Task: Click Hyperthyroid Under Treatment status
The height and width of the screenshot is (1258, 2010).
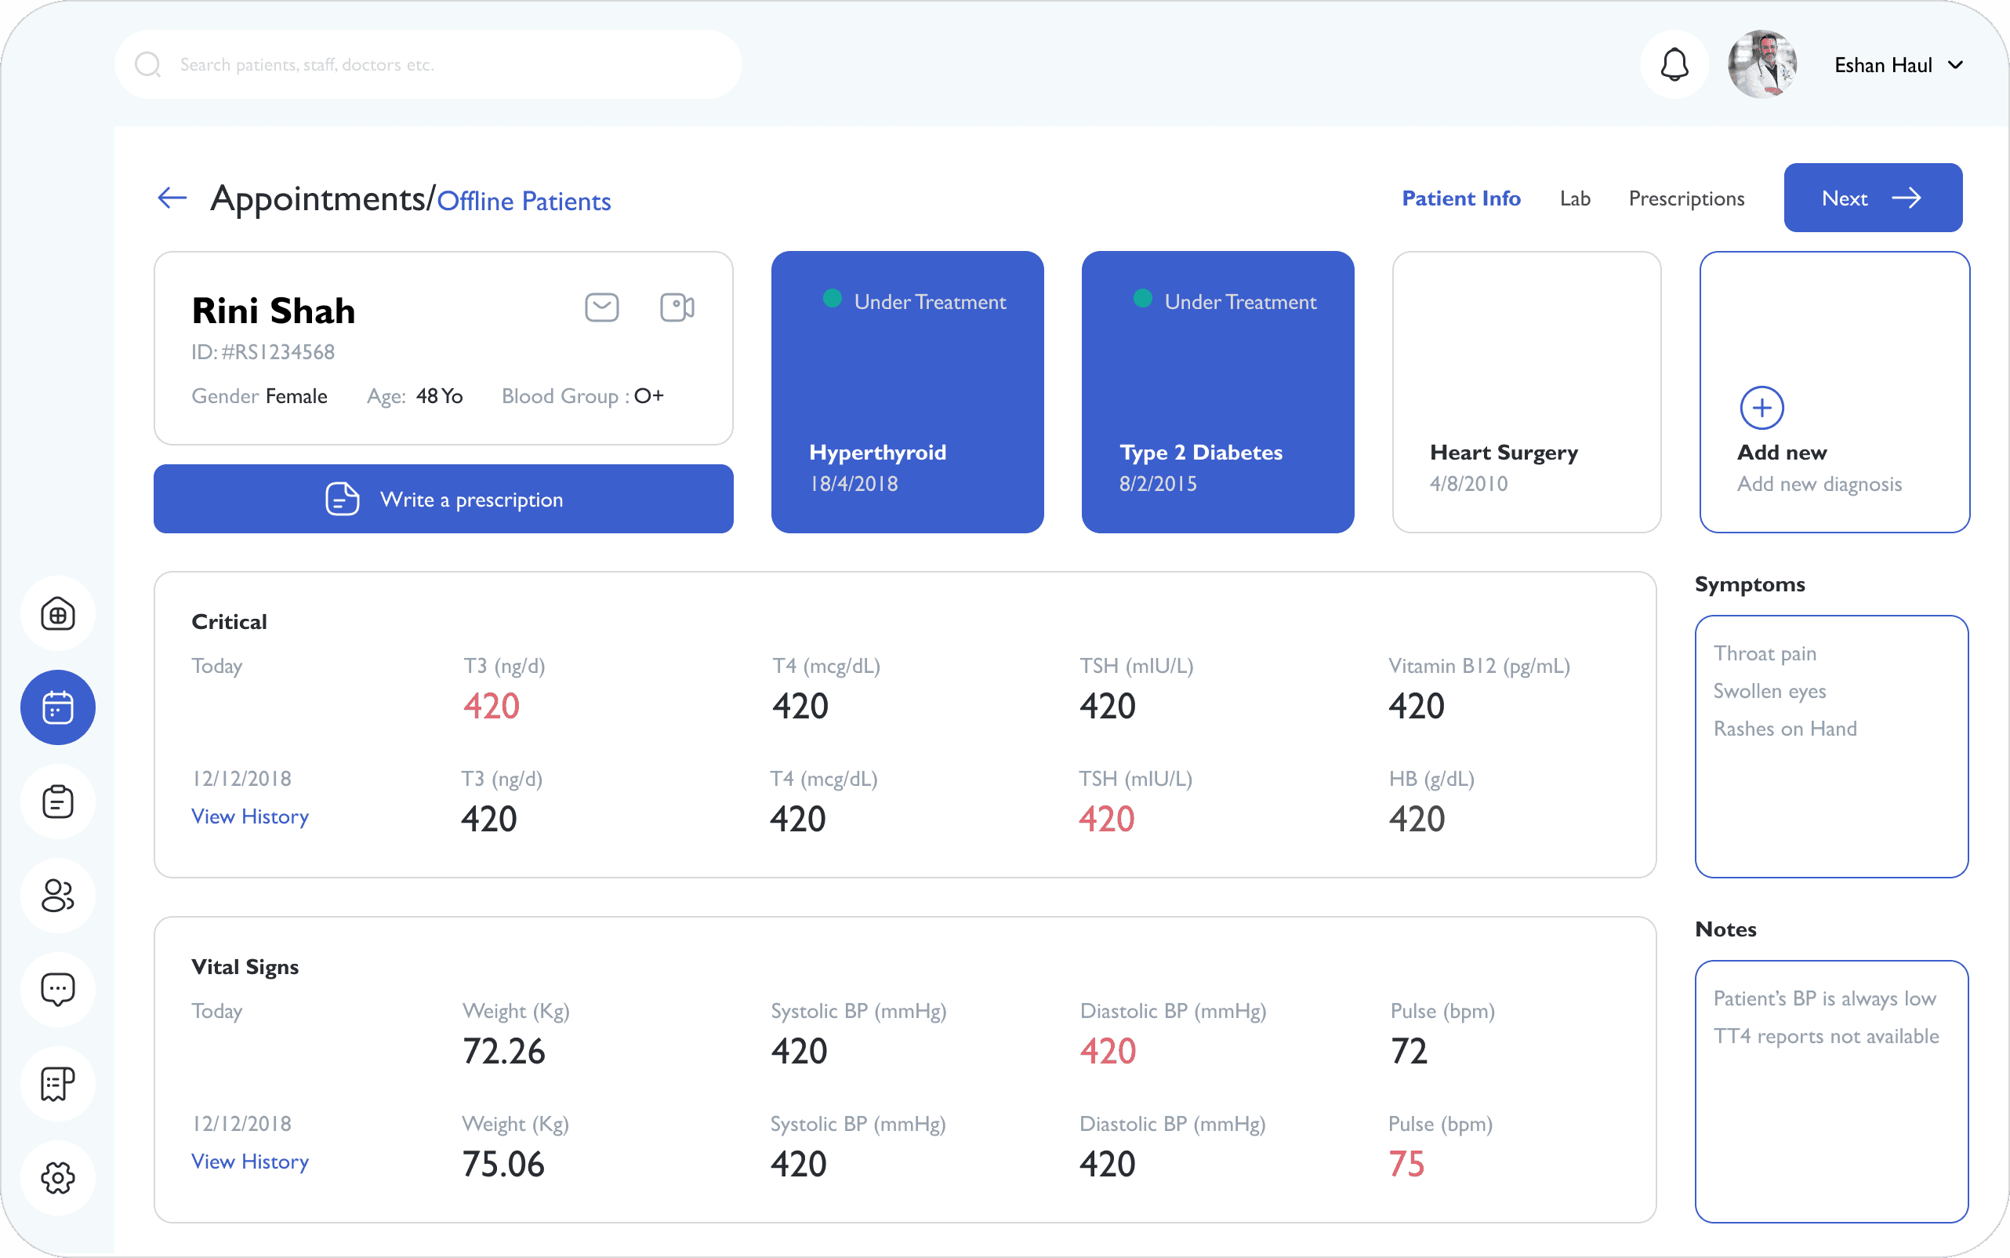Action: coord(914,301)
